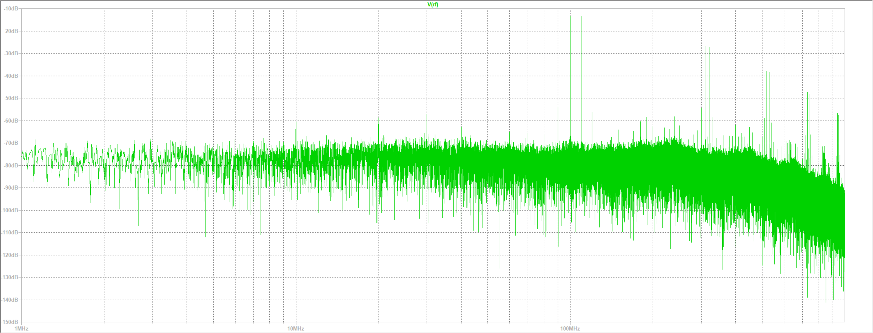Click the -80dB axis label
This screenshot has height=333, width=873.
pyautogui.click(x=11, y=165)
